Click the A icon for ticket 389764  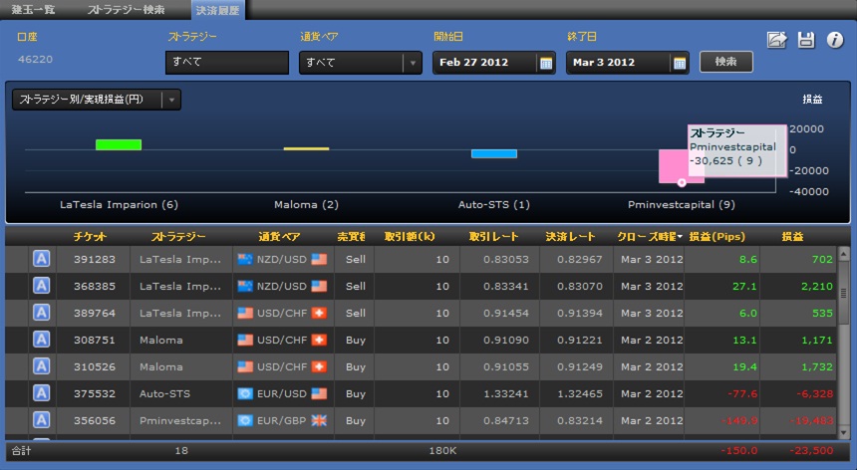42,313
